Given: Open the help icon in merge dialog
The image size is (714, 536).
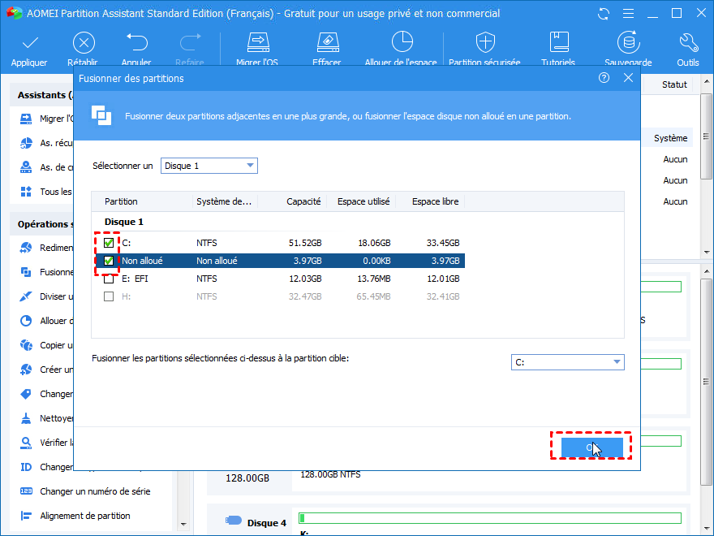Looking at the screenshot, I should [604, 78].
